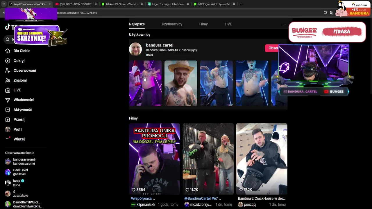Open Obserwowani people icon in sidebar
The height and width of the screenshot is (209, 372).
coord(8,71)
